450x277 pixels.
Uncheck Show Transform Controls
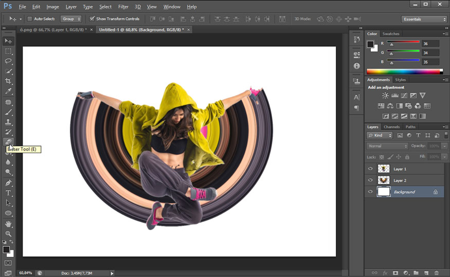(92, 19)
